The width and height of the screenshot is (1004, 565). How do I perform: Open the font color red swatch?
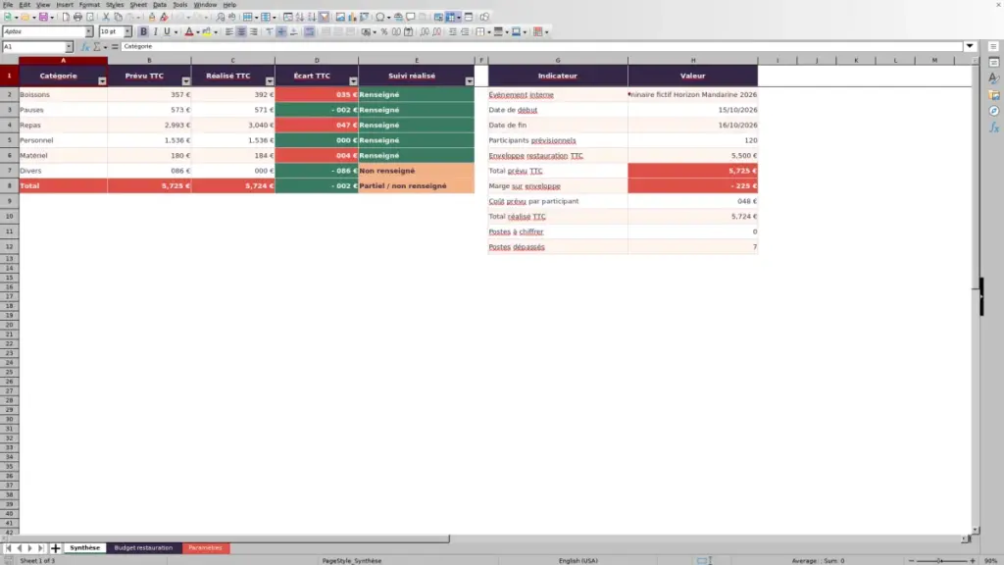click(x=189, y=32)
